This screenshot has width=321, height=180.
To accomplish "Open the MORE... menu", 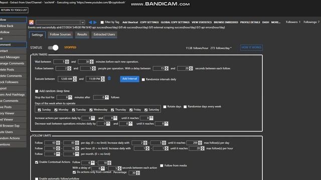I will (x=276, y=22).
